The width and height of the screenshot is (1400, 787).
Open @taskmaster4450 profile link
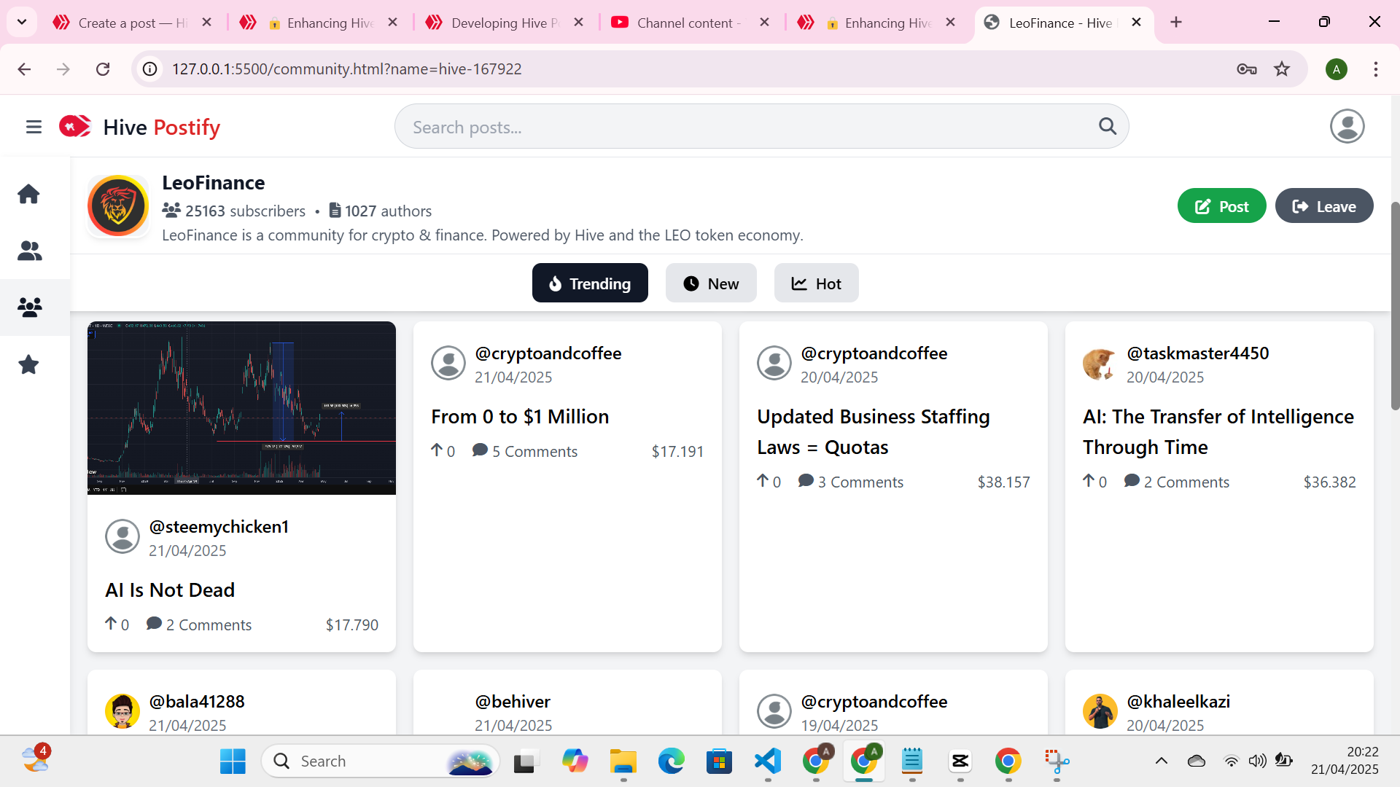(1198, 353)
